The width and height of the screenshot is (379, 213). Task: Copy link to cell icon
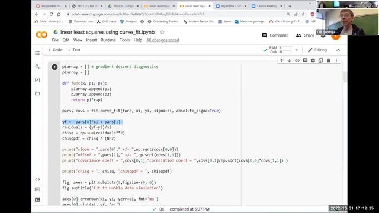point(297,60)
